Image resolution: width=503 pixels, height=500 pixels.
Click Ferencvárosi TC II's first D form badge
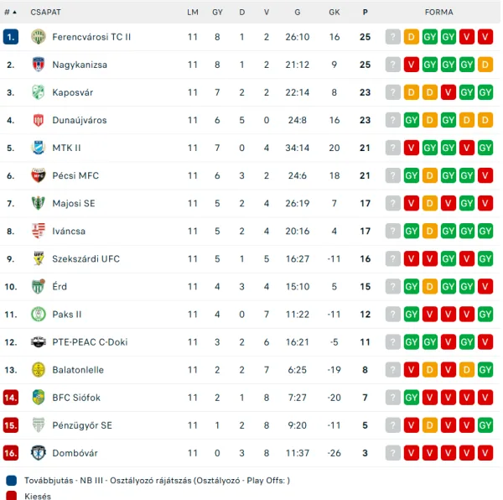[x=411, y=37]
